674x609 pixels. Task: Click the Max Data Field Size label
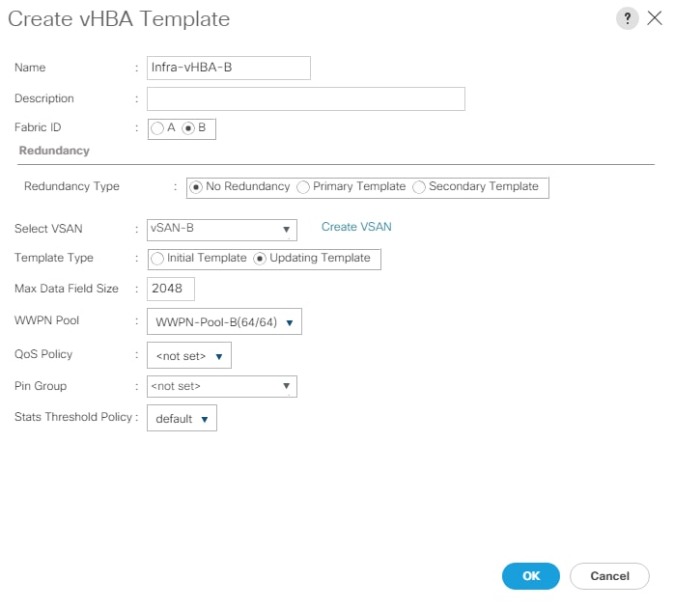67,289
